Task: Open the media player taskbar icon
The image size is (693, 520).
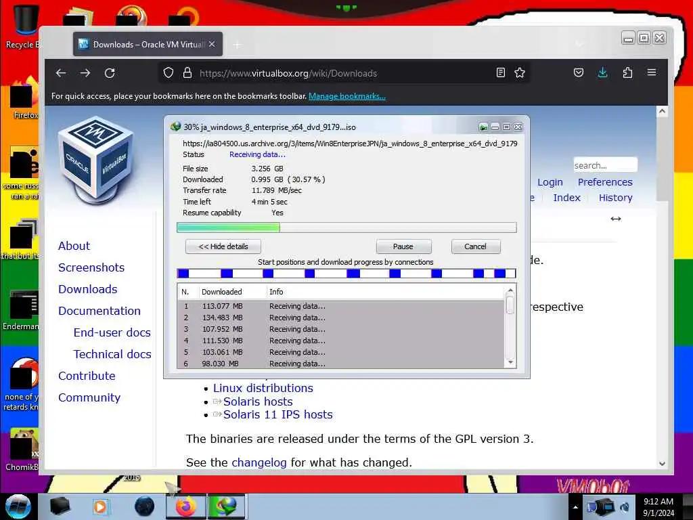Action: (x=100, y=506)
